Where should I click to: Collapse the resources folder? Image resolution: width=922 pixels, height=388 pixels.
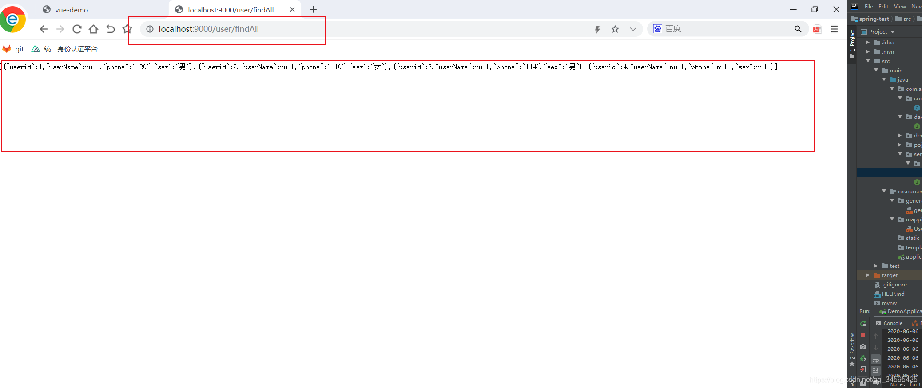click(x=884, y=192)
